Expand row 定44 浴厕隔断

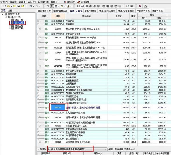[x=40, y=142]
